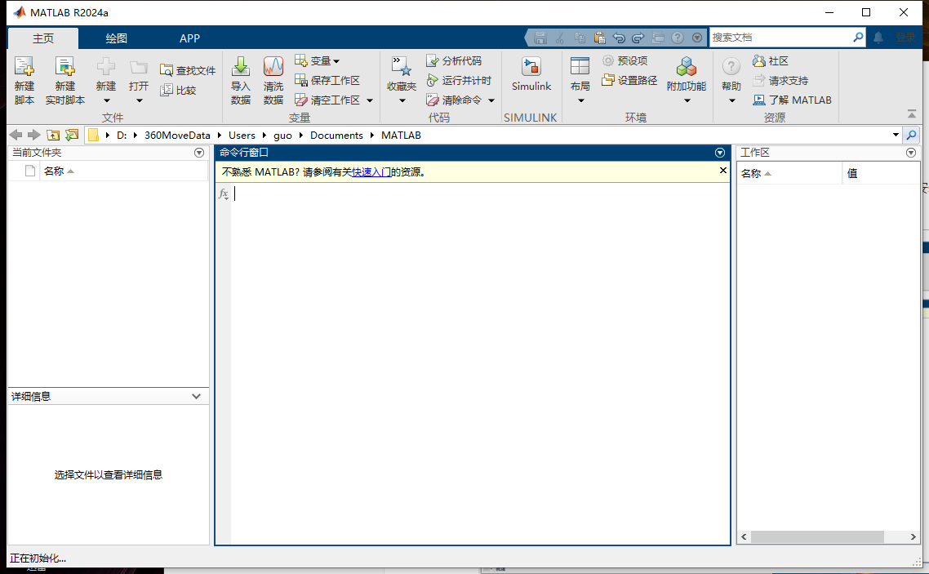Open 预设项 (Preferences)

pyautogui.click(x=625, y=60)
